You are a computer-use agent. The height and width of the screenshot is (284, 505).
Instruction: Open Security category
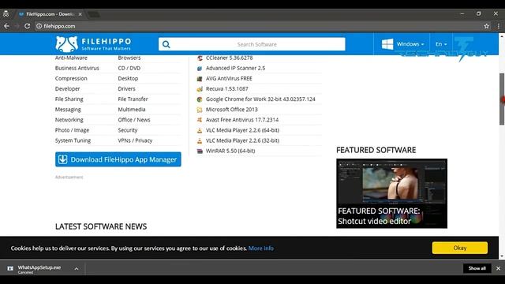click(128, 130)
